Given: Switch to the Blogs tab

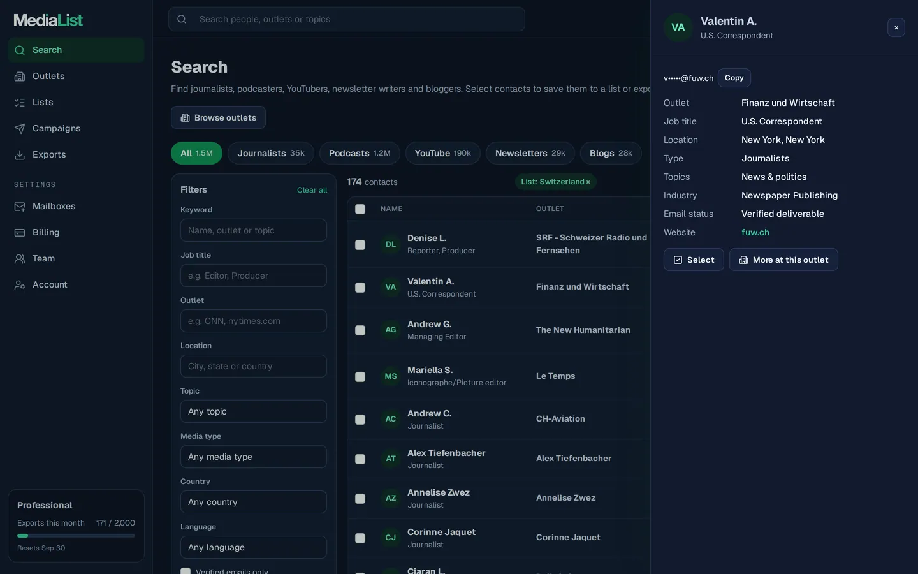Looking at the screenshot, I should click(x=611, y=153).
